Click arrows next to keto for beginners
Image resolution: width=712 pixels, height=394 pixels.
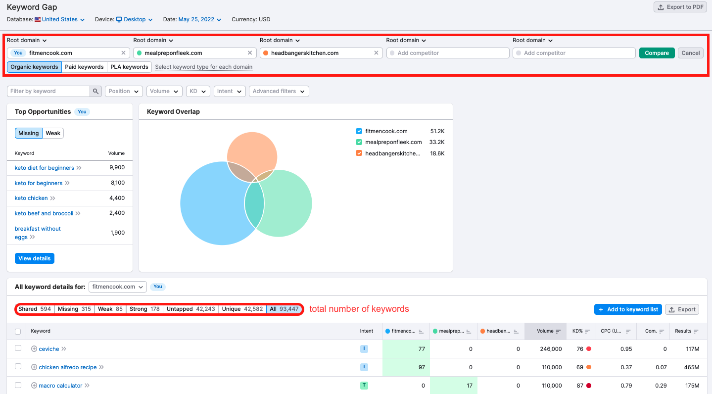point(67,183)
